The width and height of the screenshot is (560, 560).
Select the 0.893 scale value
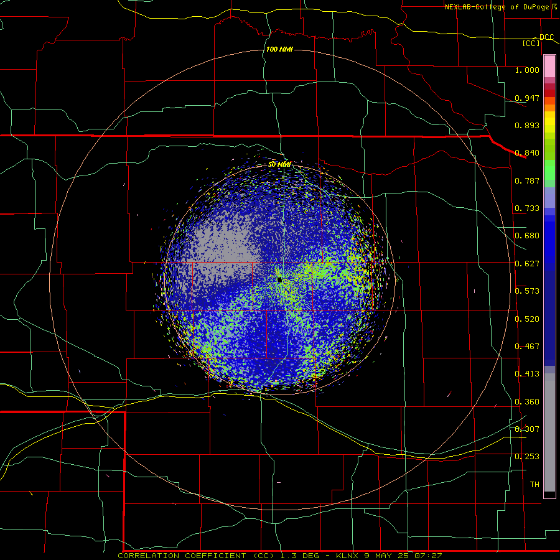tap(527, 125)
